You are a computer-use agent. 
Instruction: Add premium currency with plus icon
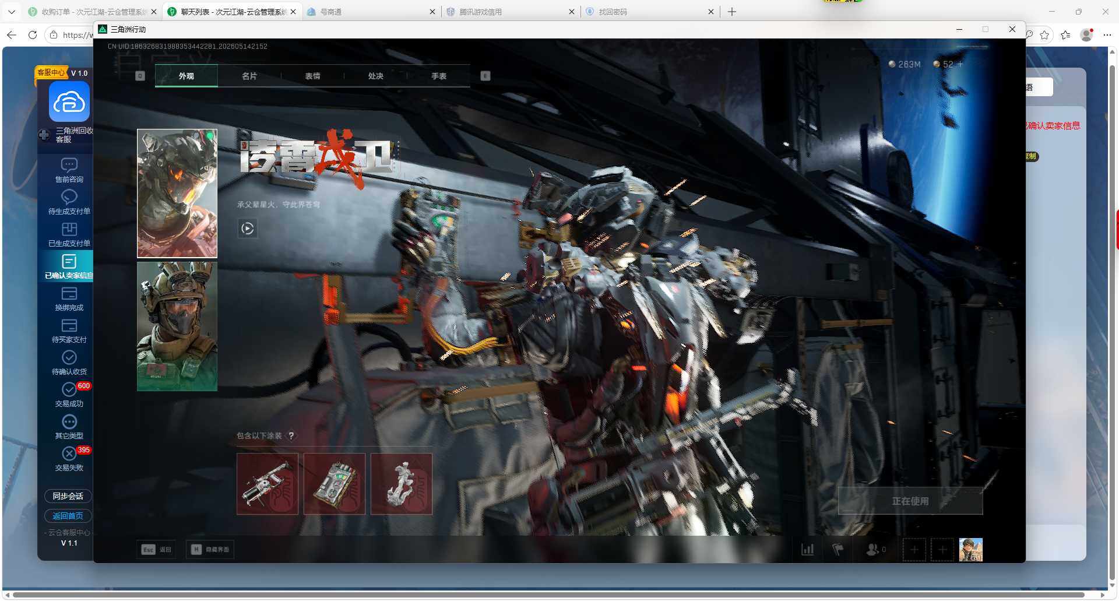960,64
